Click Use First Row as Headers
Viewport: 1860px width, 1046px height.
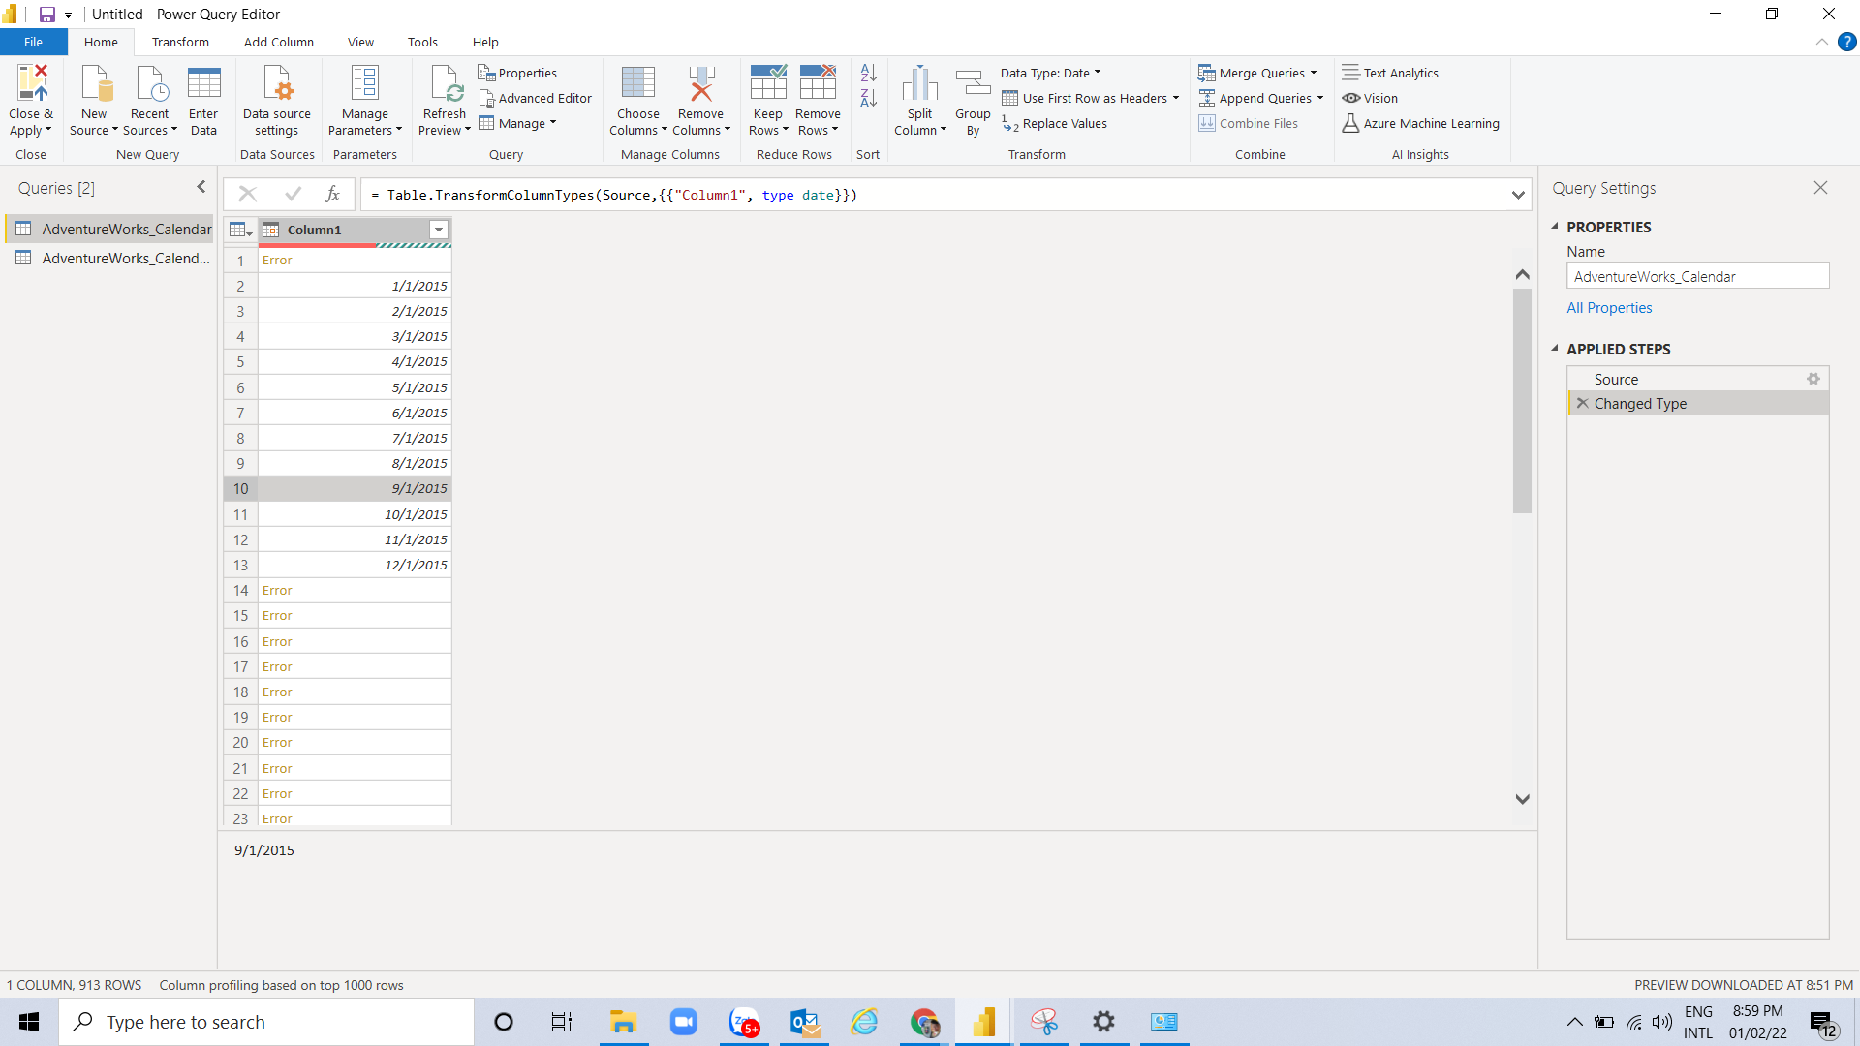(x=1090, y=98)
